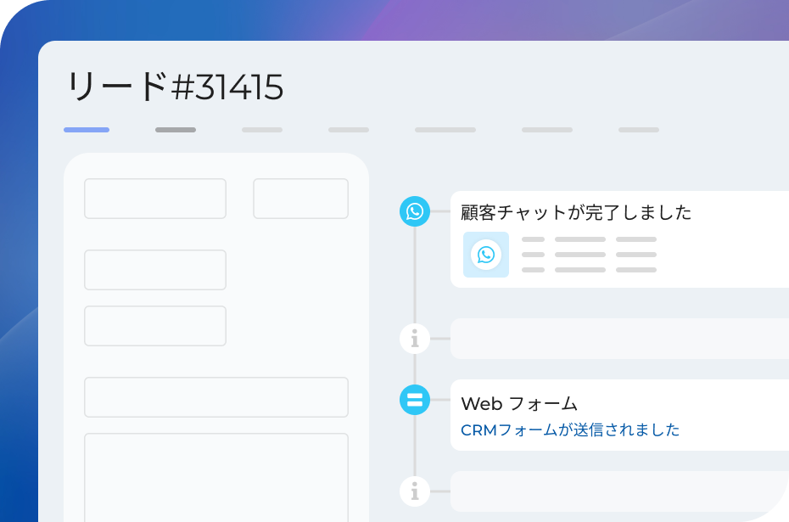The width and height of the screenshot is (789, 522).
Task: Select the リード#31415 title
Action: click(x=176, y=85)
